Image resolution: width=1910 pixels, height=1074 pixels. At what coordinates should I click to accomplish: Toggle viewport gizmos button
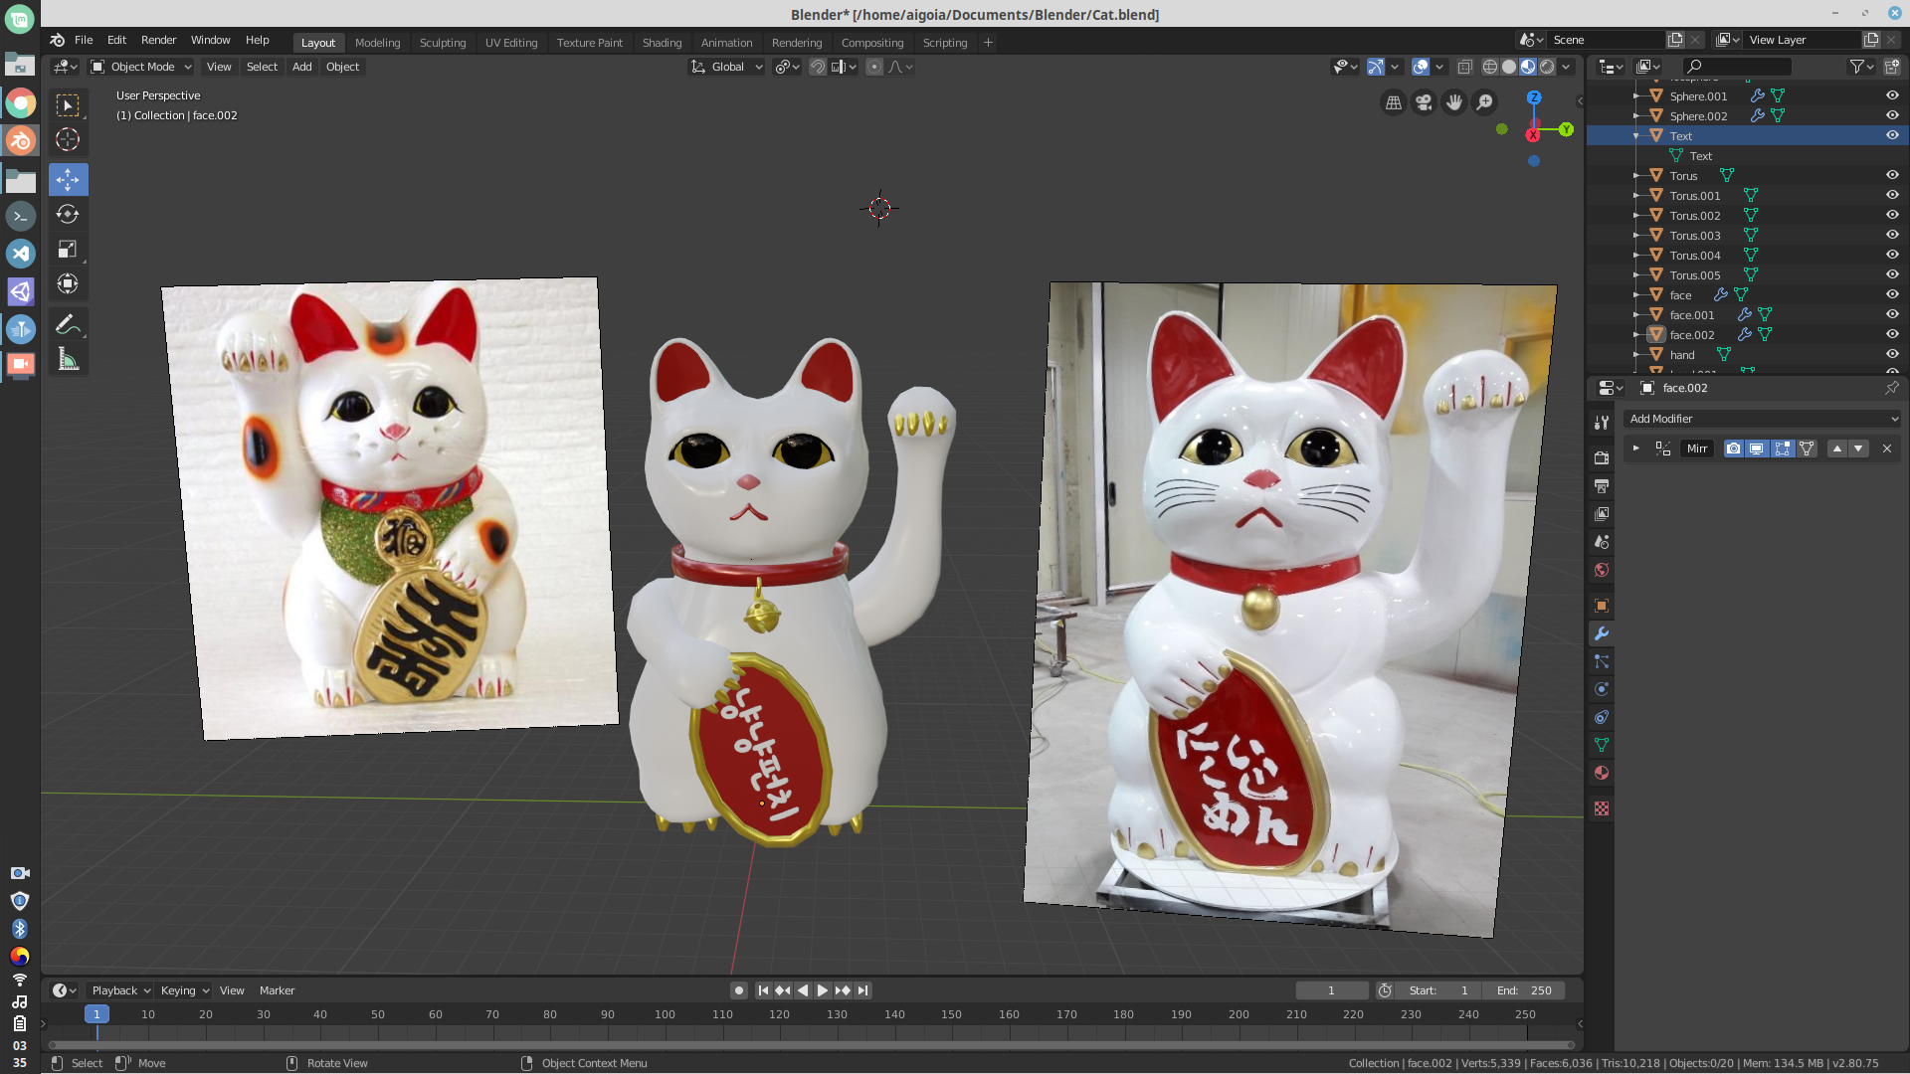1376,67
